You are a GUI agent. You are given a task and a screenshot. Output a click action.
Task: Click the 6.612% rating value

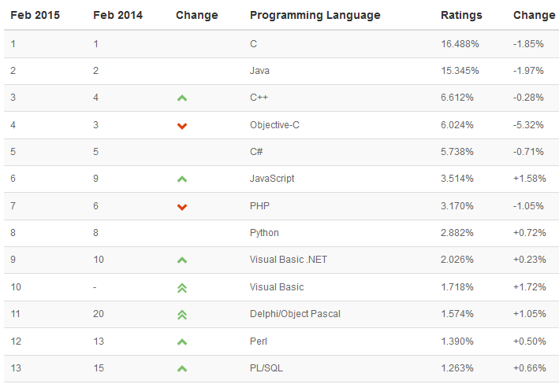pos(457,98)
